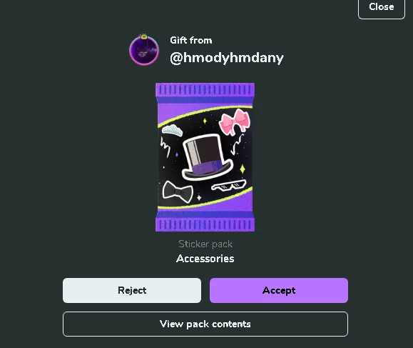Click the Sticker pack label text

(205, 244)
